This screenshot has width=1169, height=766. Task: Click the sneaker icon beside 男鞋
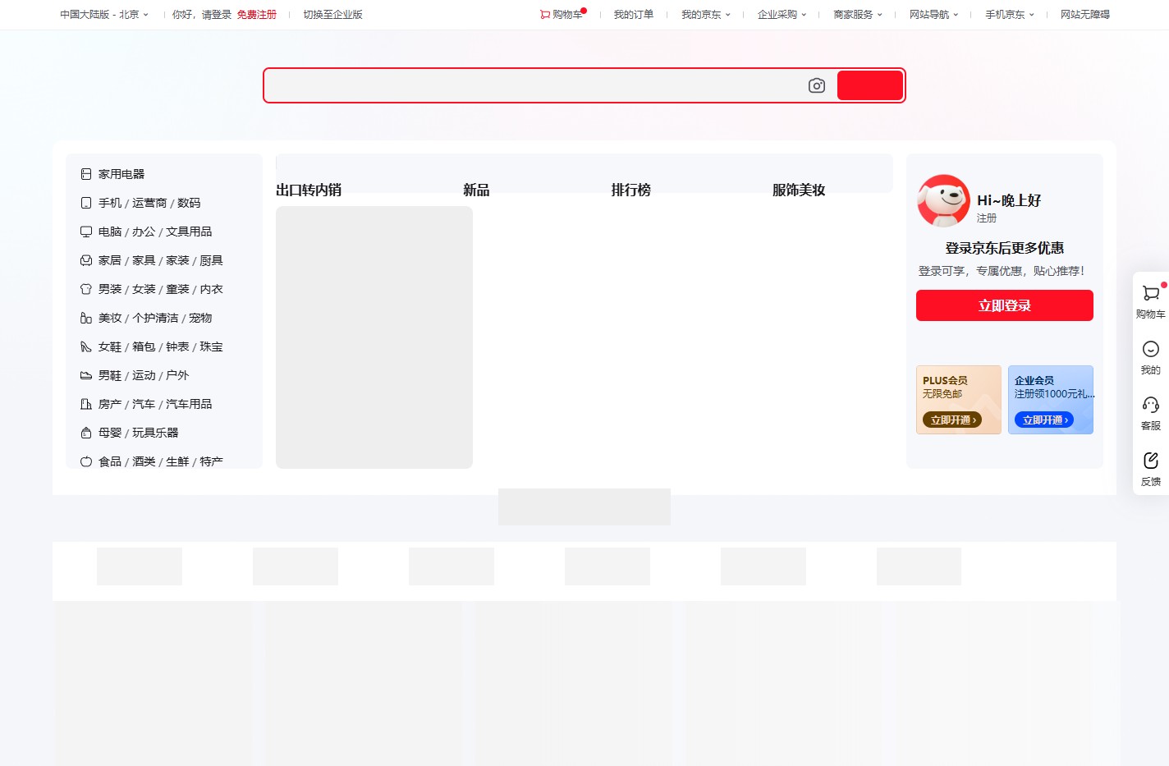pyautogui.click(x=86, y=375)
